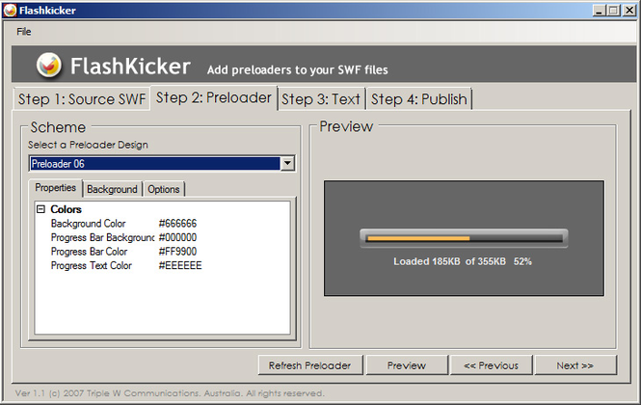This screenshot has width=641, height=405.
Task: Click the Colors group heading
Action: tap(66, 209)
